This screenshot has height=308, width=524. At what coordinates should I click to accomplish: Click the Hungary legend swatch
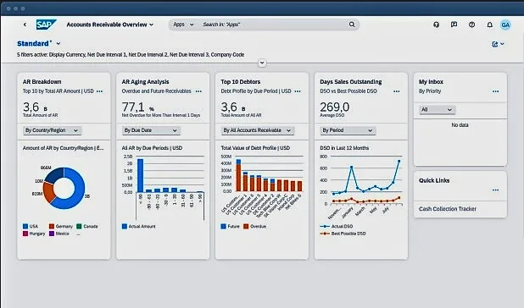coord(25,234)
